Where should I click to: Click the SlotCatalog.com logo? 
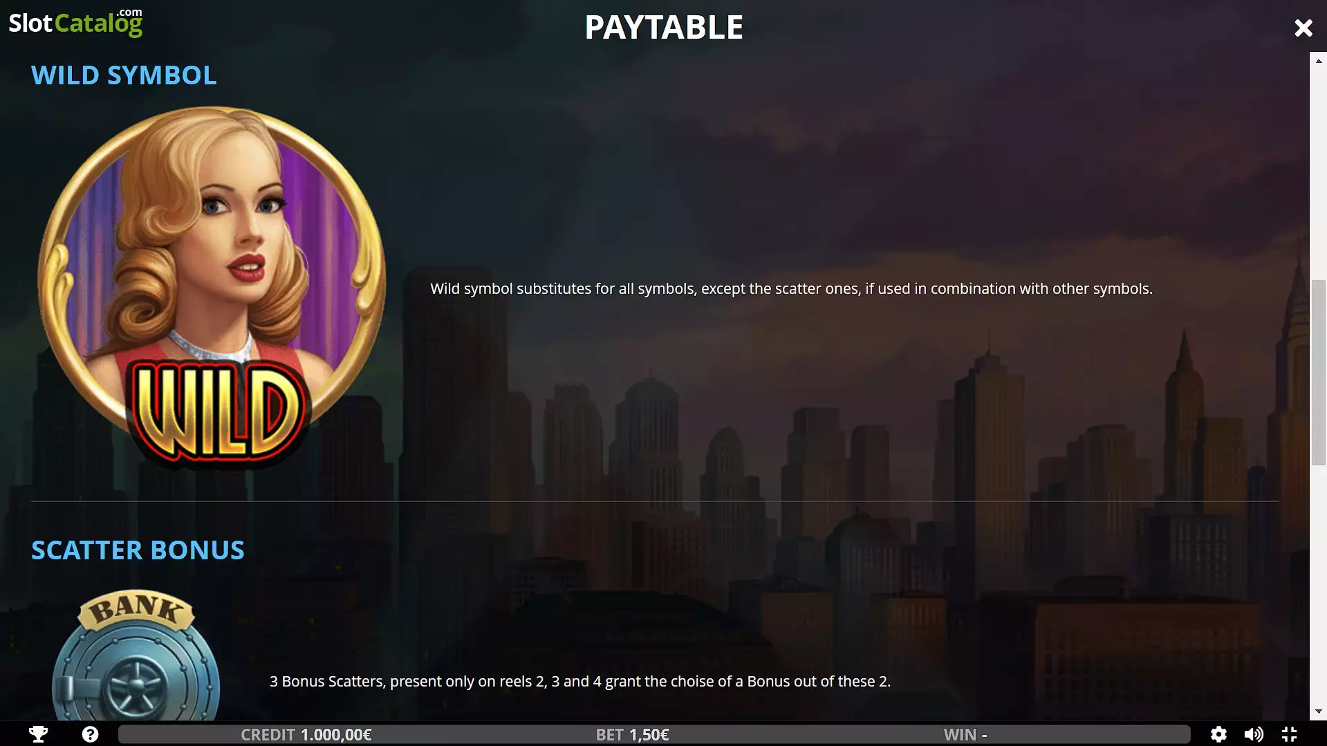[x=75, y=22]
